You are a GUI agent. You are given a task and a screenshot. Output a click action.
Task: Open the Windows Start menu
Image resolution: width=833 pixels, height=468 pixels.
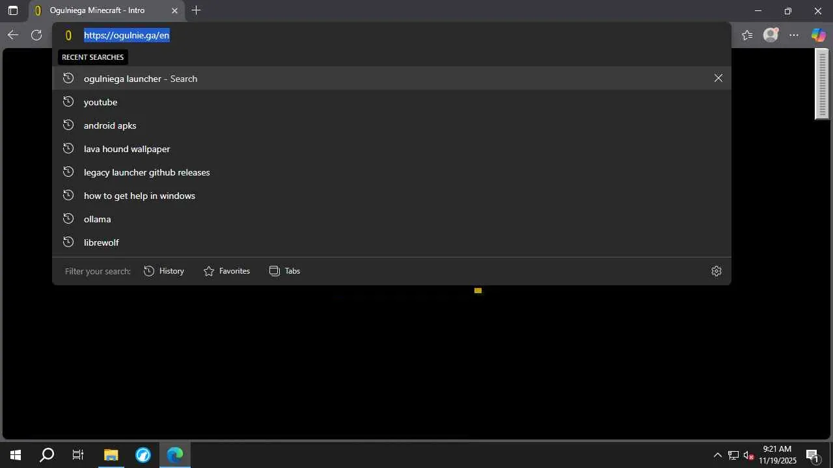point(16,455)
